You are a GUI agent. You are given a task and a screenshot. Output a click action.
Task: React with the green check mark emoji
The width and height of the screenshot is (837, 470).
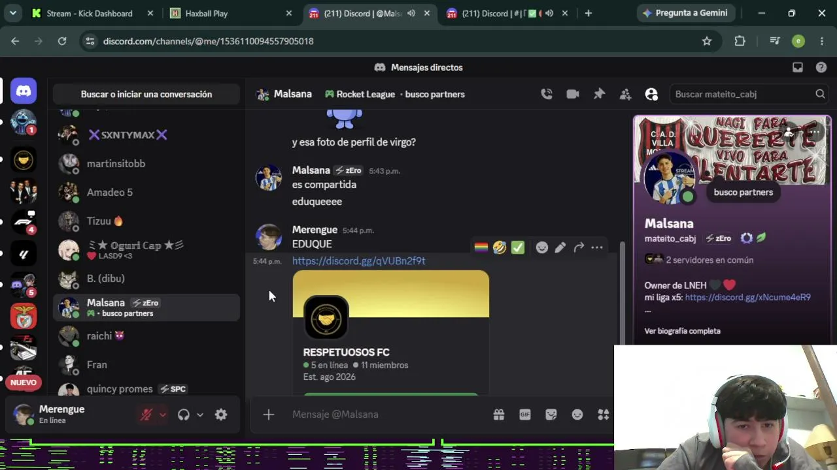click(518, 247)
